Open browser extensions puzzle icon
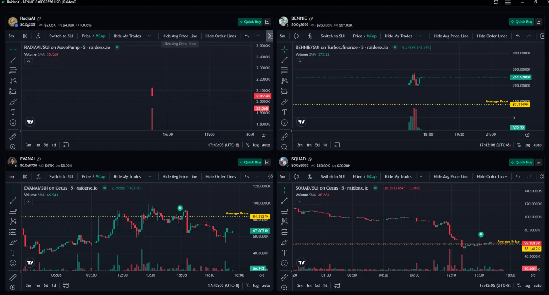This screenshot has height=295, width=549. point(496,2)
